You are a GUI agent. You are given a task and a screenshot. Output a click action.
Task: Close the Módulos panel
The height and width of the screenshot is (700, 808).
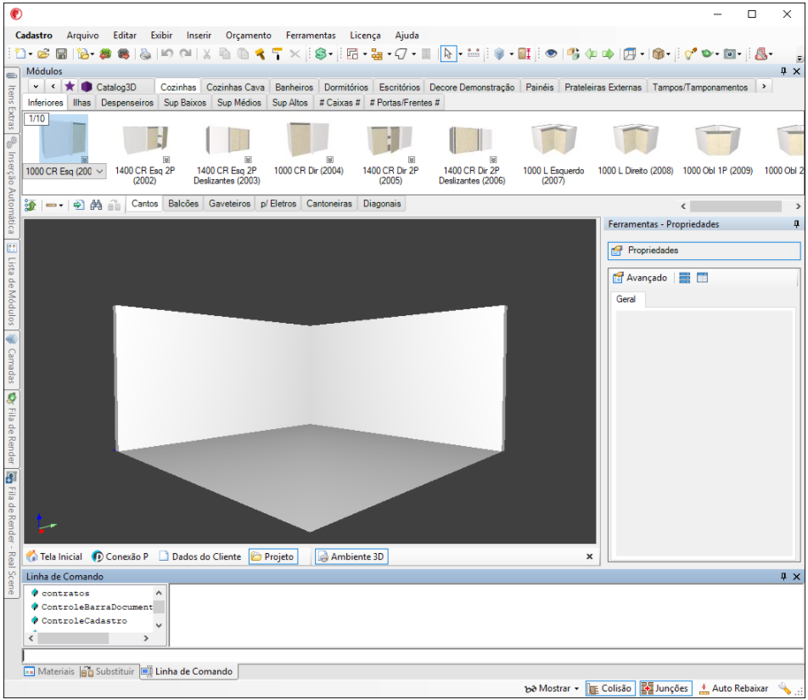797,71
